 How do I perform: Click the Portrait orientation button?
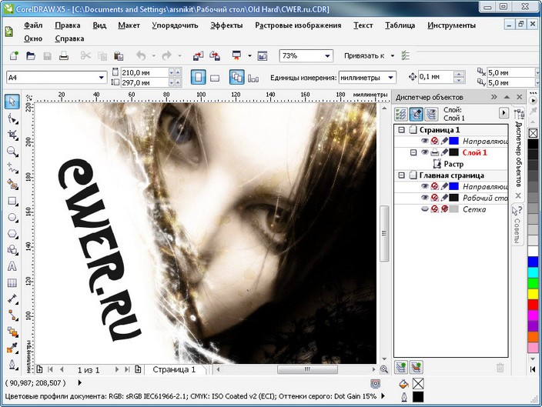pos(198,78)
